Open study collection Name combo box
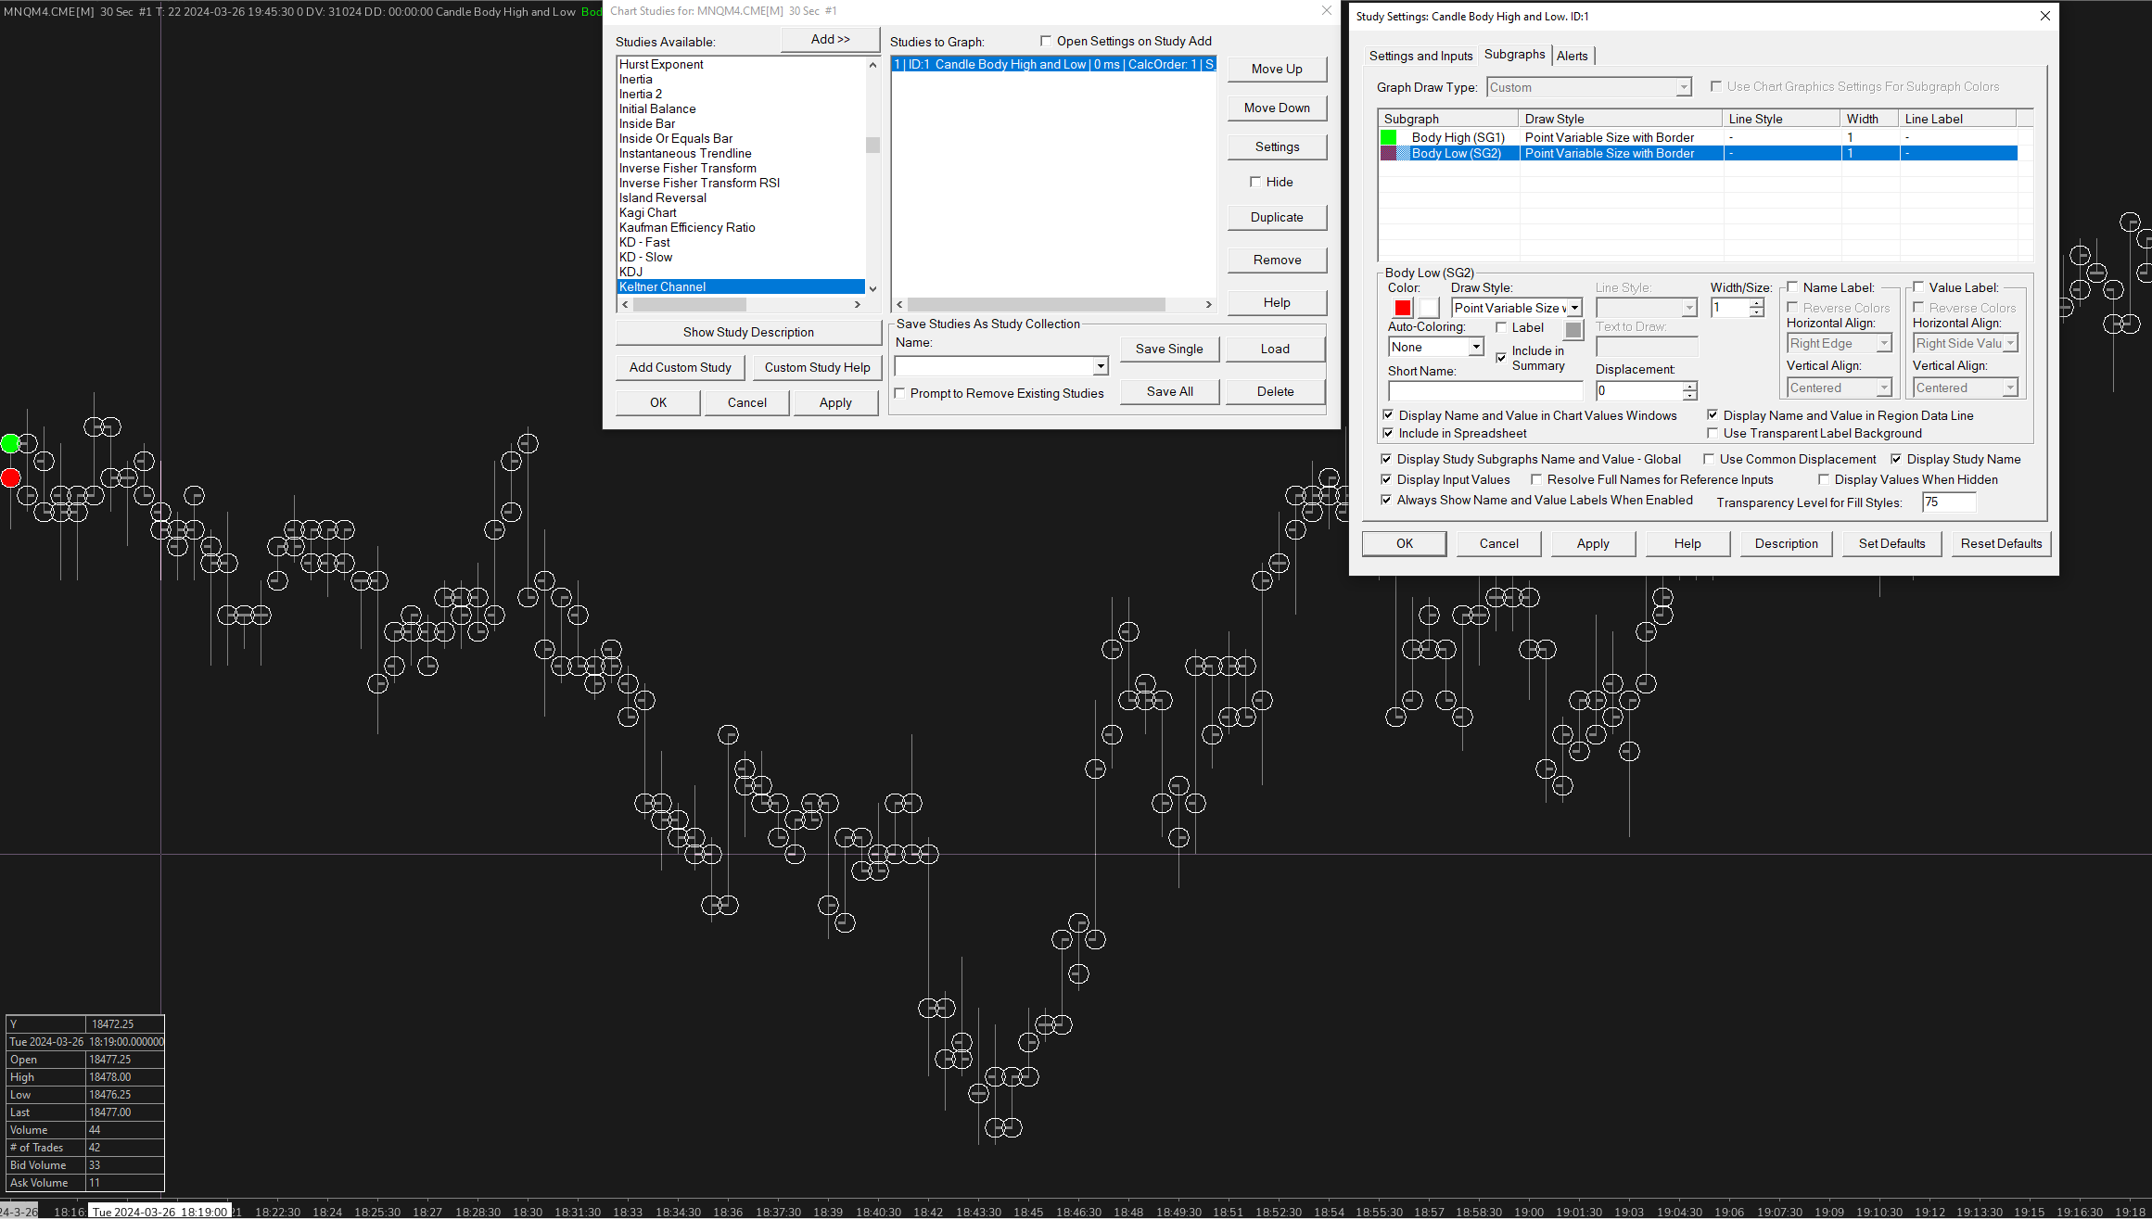The height and width of the screenshot is (1220, 2152). click(x=1100, y=366)
